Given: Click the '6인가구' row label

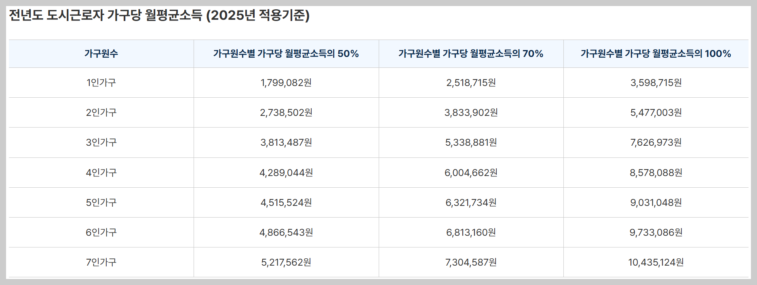Looking at the screenshot, I should point(101,233).
